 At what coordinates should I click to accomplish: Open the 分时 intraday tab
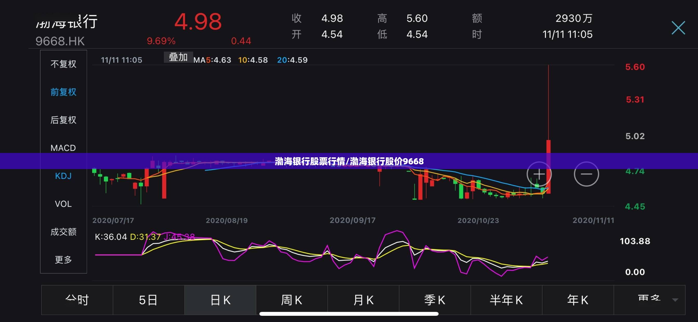tap(77, 300)
